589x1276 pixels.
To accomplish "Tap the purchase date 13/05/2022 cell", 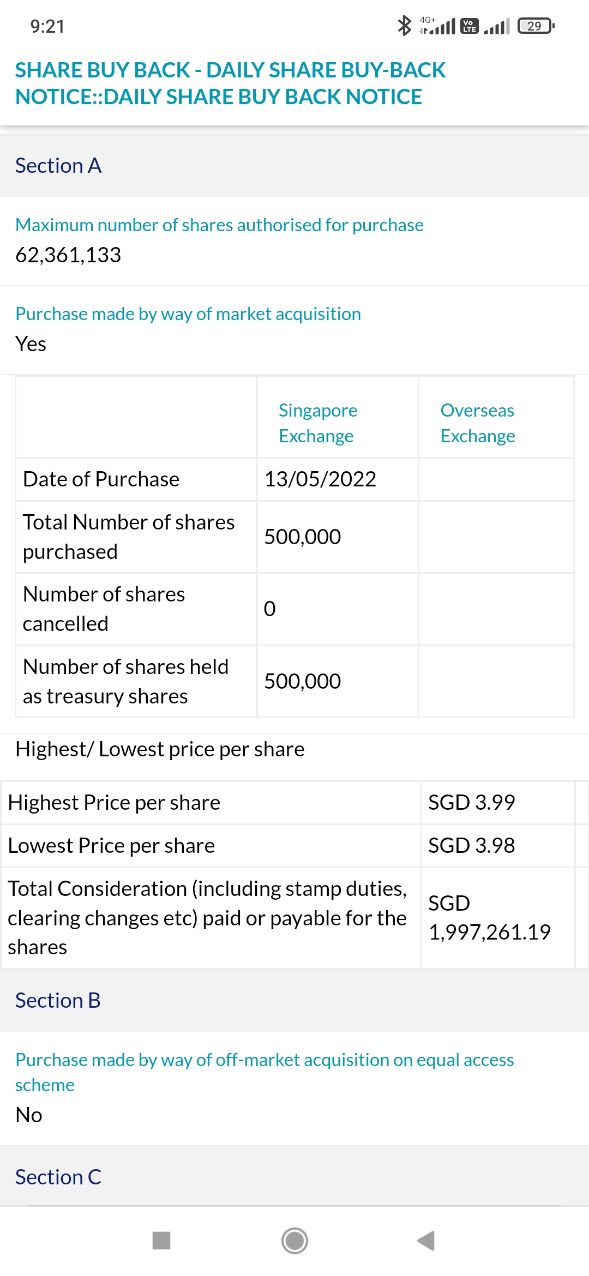I will pyautogui.click(x=320, y=479).
